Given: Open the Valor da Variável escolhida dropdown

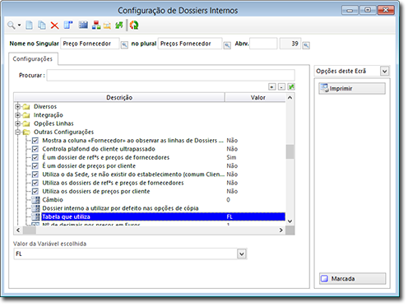Looking at the screenshot, I should click(x=242, y=254).
